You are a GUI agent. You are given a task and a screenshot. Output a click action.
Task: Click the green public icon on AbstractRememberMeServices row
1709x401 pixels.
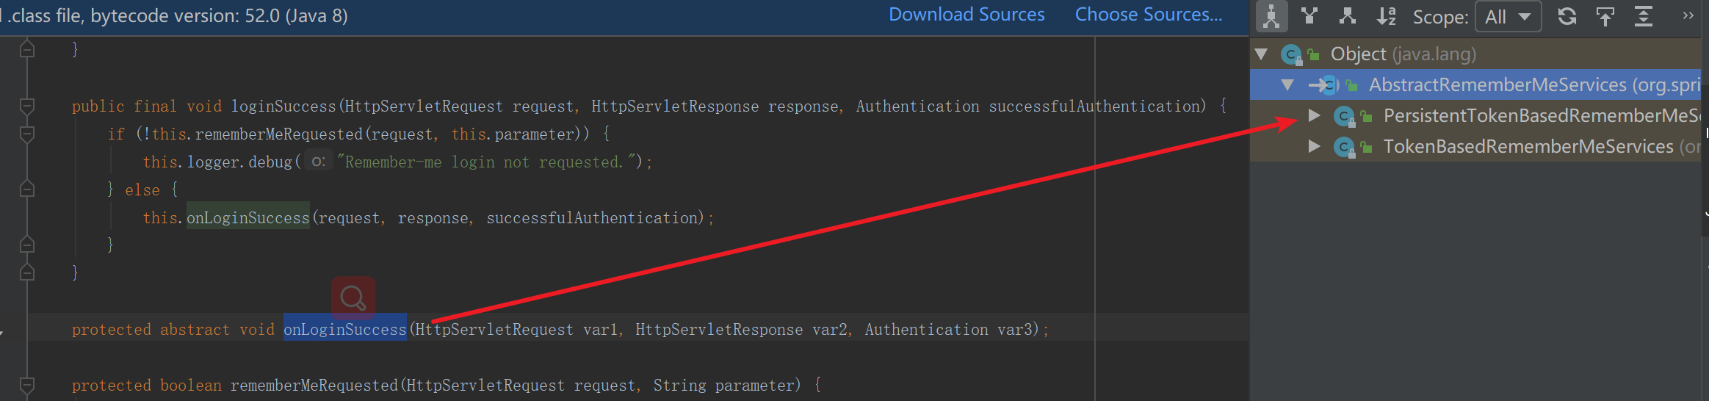1351,85
